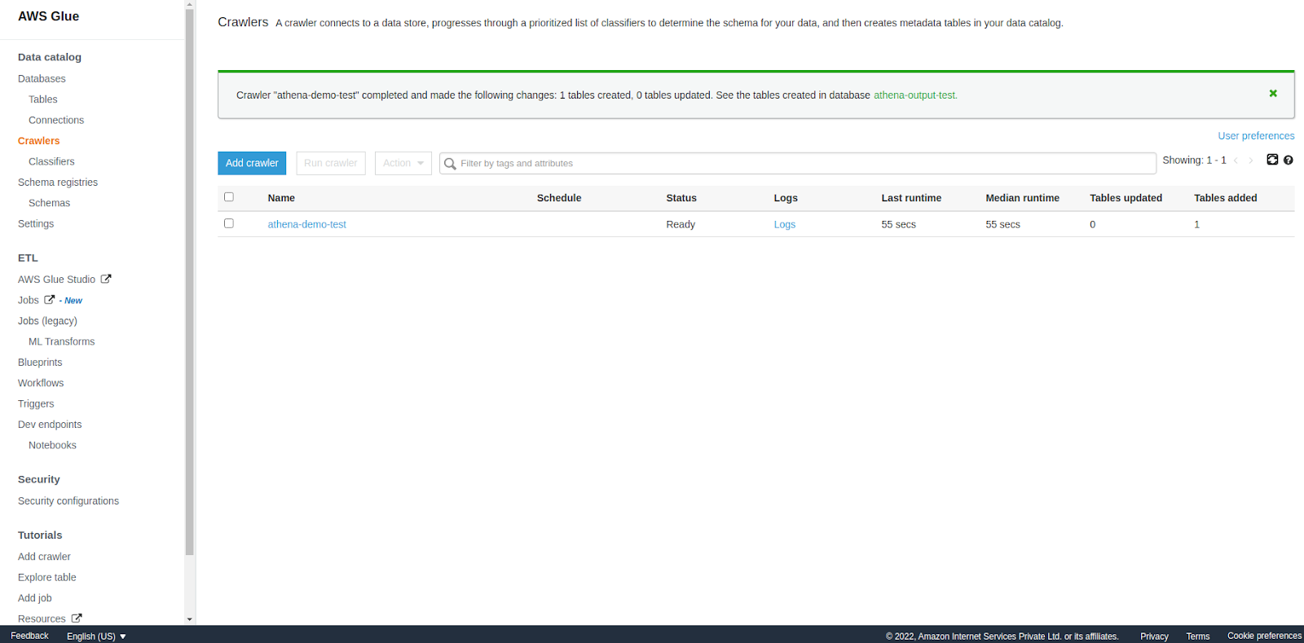Open Schemas in the sidebar

(50, 203)
